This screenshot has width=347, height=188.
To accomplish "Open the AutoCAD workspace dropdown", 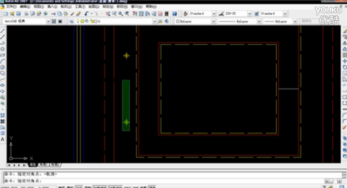I will (48, 22).
